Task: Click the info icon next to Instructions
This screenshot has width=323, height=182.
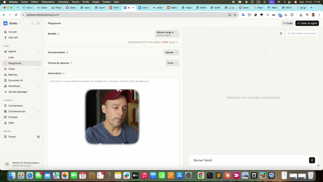Action: point(63,73)
